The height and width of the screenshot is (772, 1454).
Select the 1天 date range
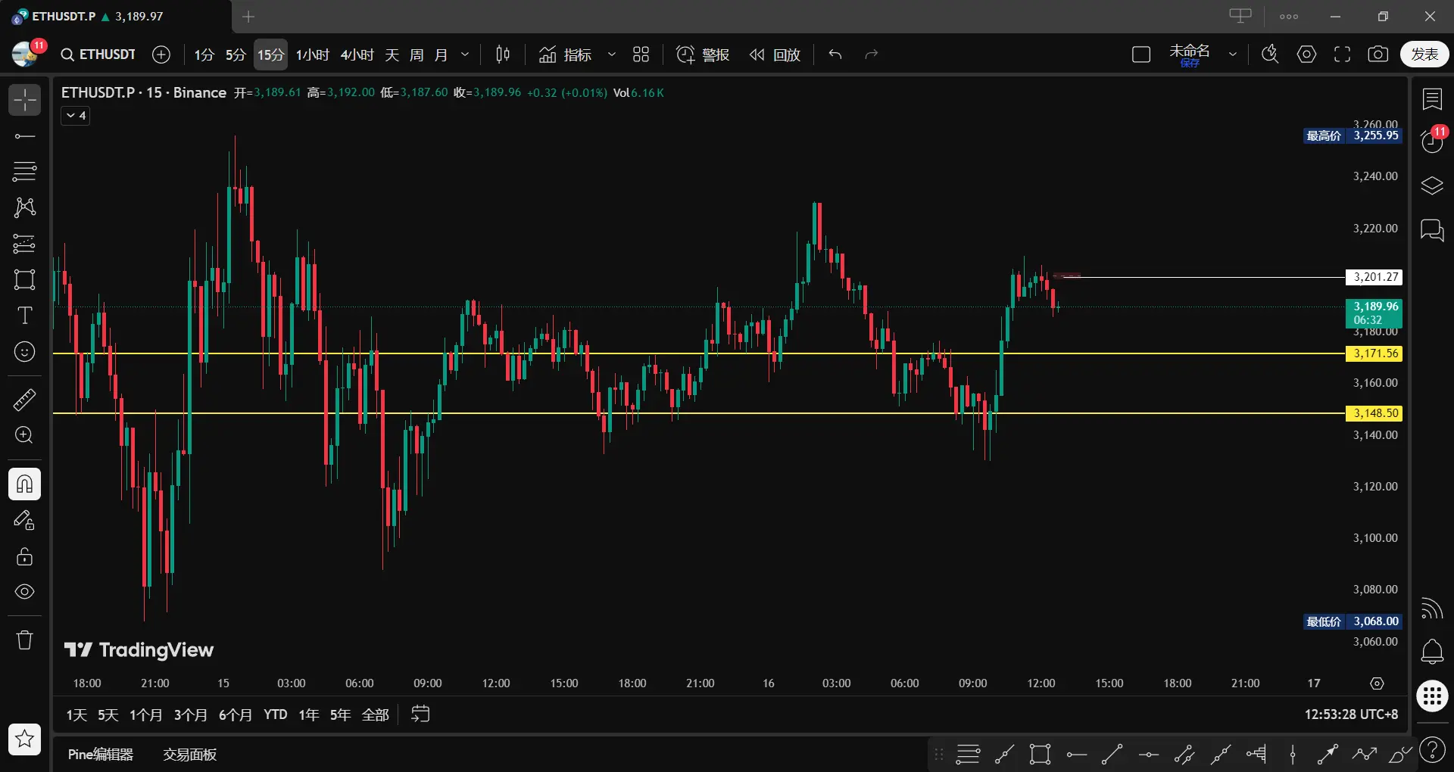click(76, 714)
